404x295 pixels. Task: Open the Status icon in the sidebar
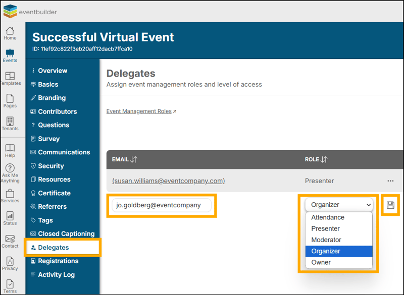tap(10, 218)
